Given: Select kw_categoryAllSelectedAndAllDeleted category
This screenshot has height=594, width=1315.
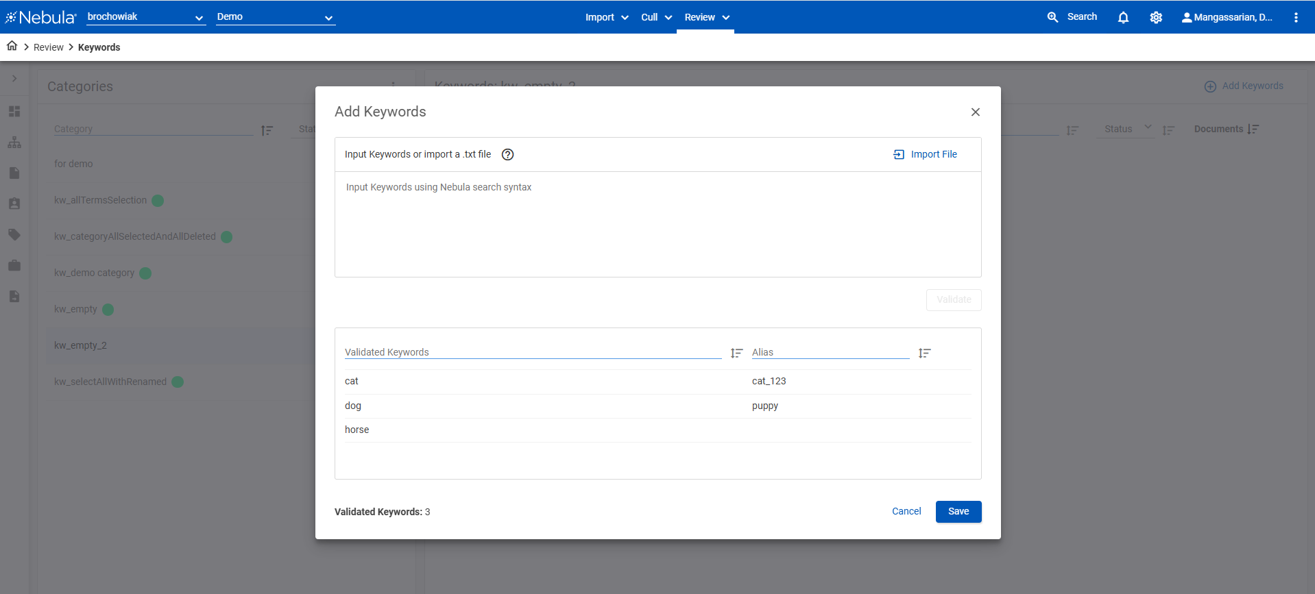Looking at the screenshot, I should coord(180,236).
